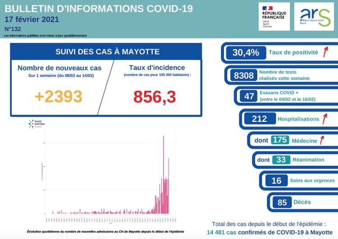This screenshot has height=239, width=338.
Task: Click the Total des cas depuis le début line
Action: pos(269,224)
